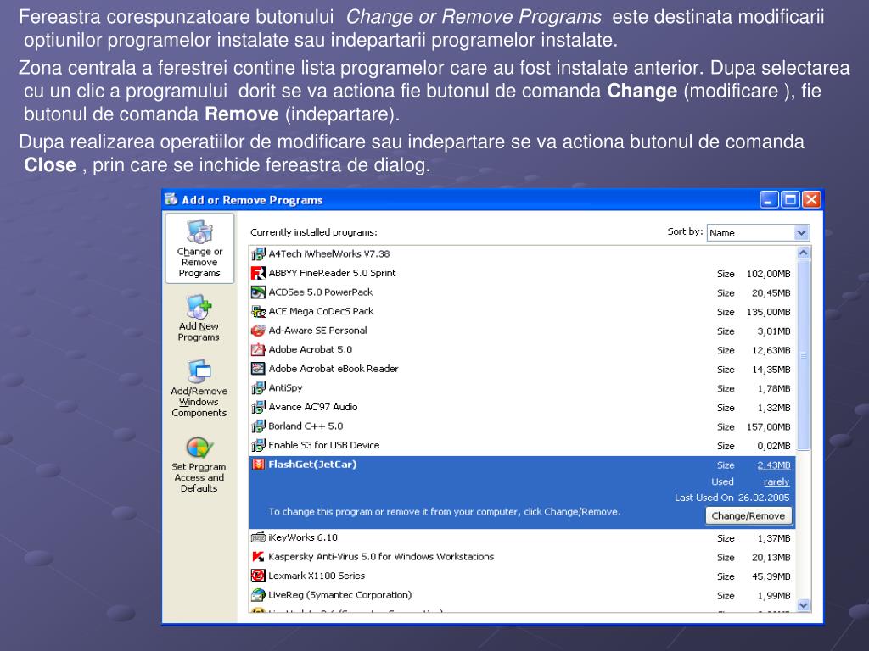Open Add/Remove Windows Components icon
The image size is (869, 651).
[x=199, y=371]
